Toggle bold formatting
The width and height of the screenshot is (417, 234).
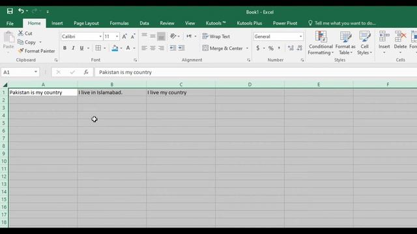65,48
